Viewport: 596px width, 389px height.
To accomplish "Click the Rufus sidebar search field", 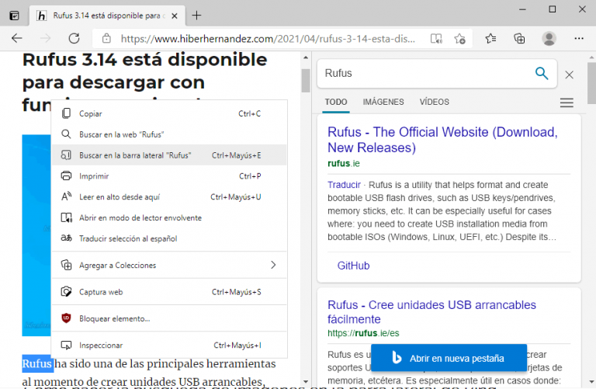I will (423, 74).
